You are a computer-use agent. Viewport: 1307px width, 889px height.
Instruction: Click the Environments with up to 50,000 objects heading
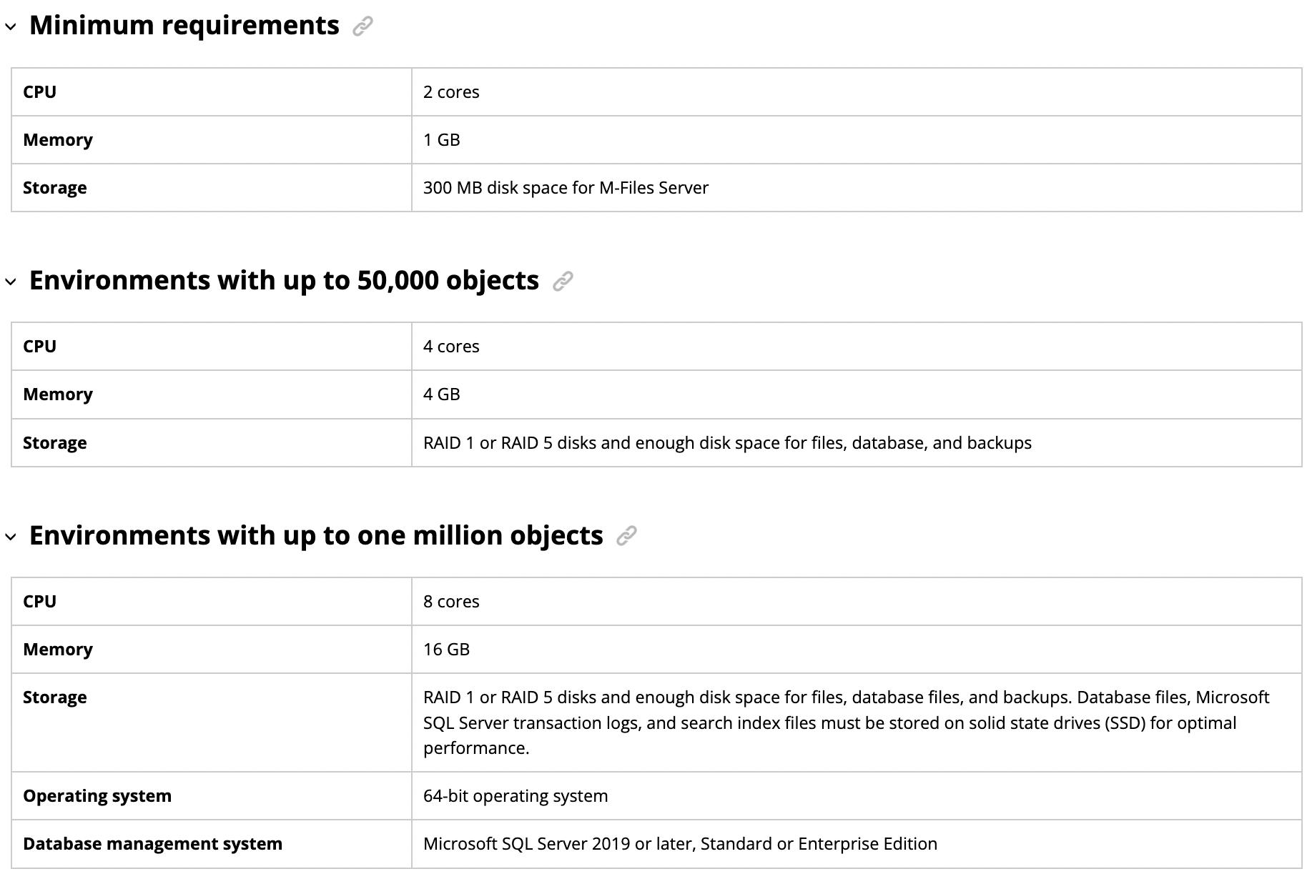pos(284,280)
